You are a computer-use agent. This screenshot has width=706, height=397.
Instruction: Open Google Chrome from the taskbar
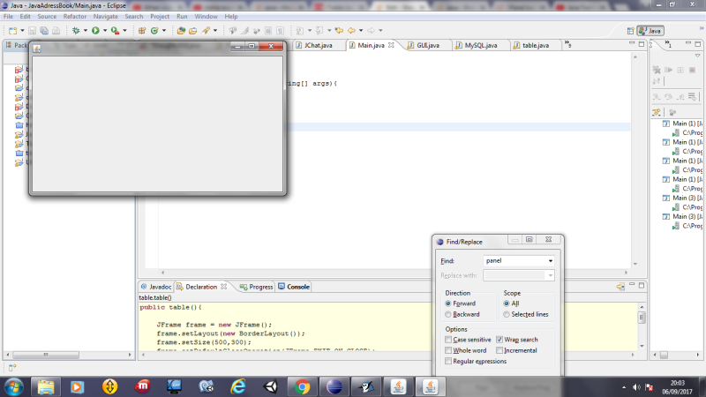click(302, 386)
